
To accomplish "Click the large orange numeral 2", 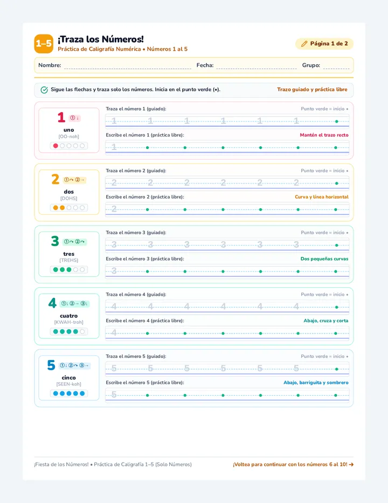I will pyautogui.click(x=56, y=179).
